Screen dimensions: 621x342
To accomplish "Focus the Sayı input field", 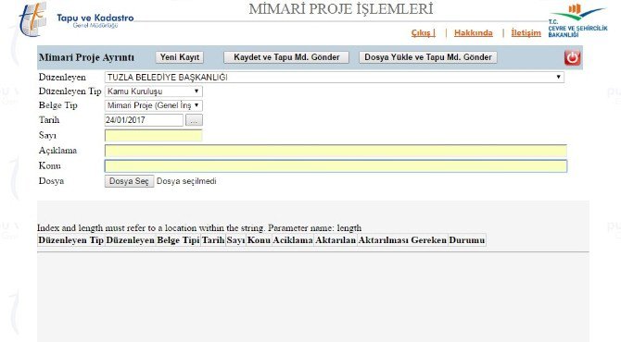I will coord(153,136).
